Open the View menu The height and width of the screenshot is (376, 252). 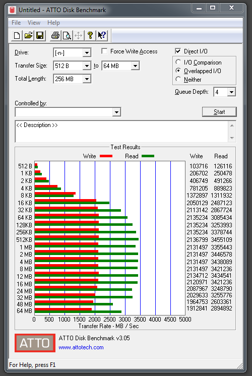pos(34,23)
